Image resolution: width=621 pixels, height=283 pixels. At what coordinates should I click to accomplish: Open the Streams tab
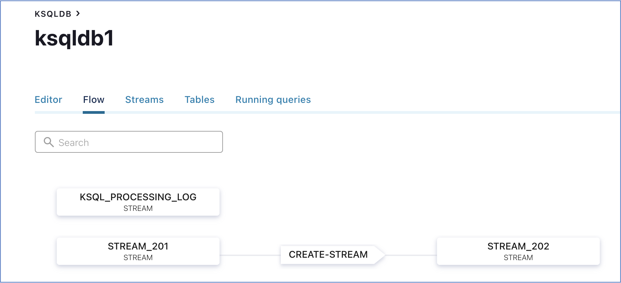pos(144,99)
